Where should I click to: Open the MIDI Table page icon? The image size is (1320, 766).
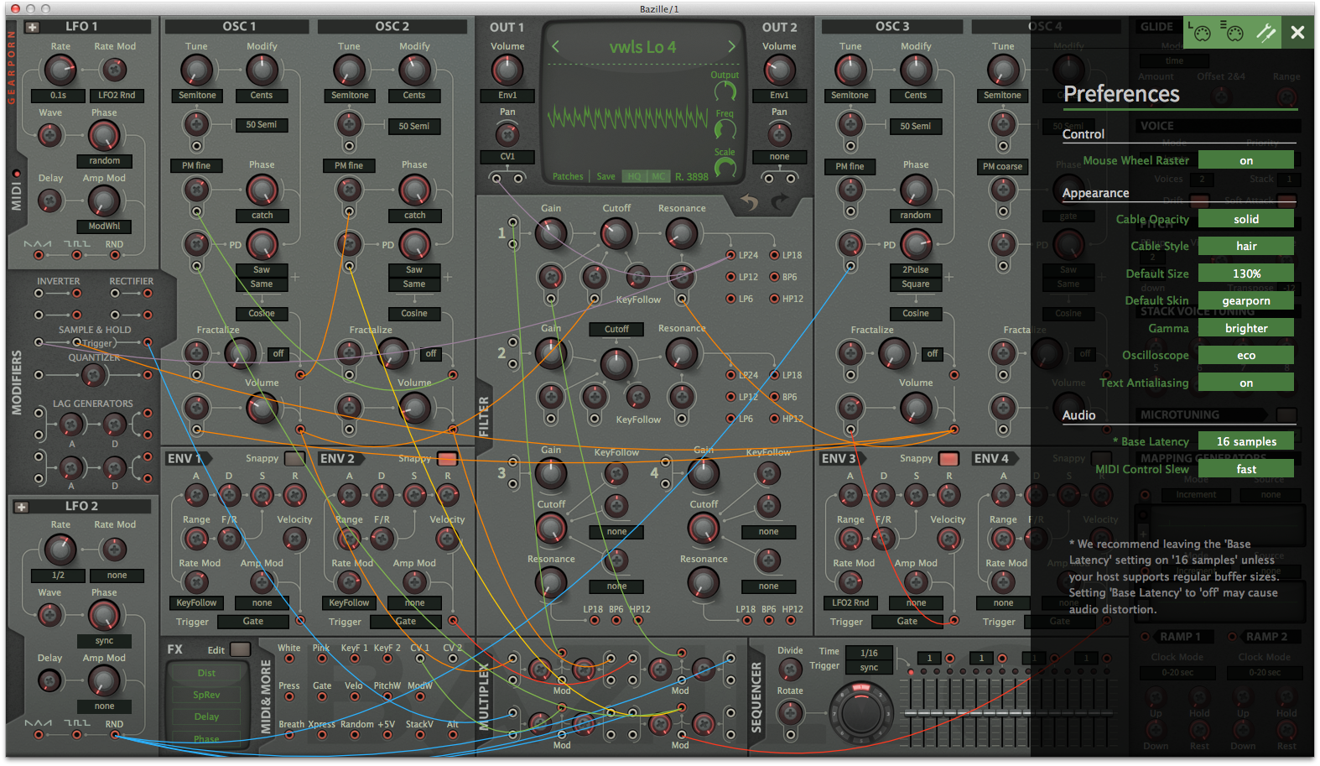[1232, 33]
